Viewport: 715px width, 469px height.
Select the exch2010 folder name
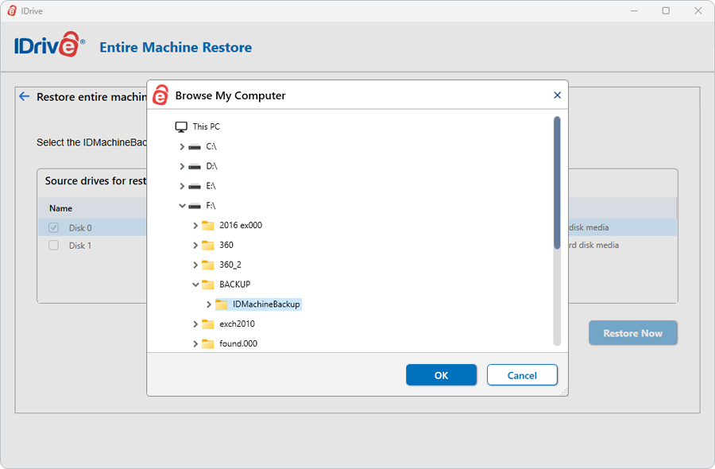[237, 324]
